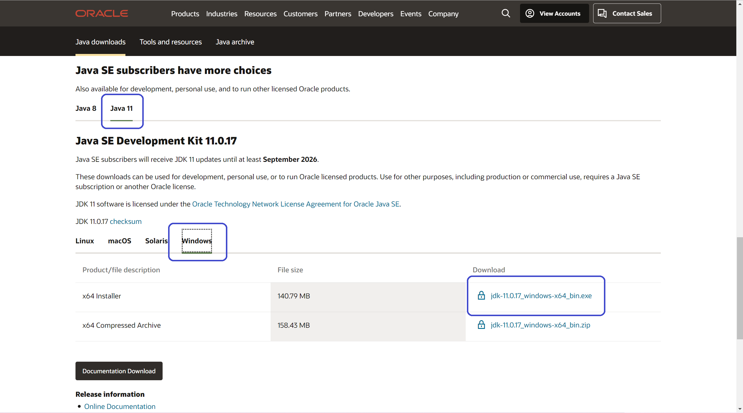This screenshot has height=413, width=743.
Task: Download jdk-11.0.17_windows-x64_bin.zip
Action: pos(540,325)
